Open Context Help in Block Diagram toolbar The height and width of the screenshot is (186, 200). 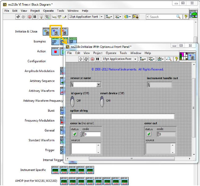[x=186, y=17]
